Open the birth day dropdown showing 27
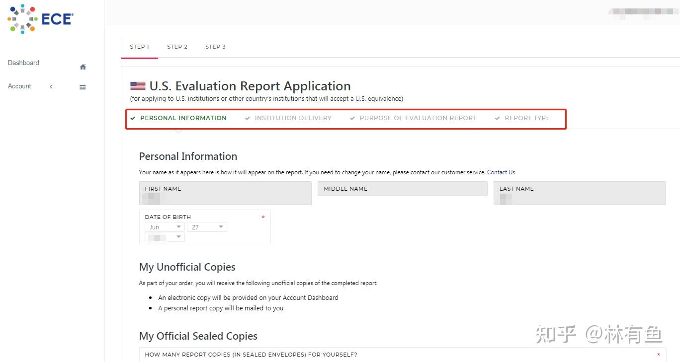Image resolution: width=680 pixels, height=362 pixels. click(207, 227)
